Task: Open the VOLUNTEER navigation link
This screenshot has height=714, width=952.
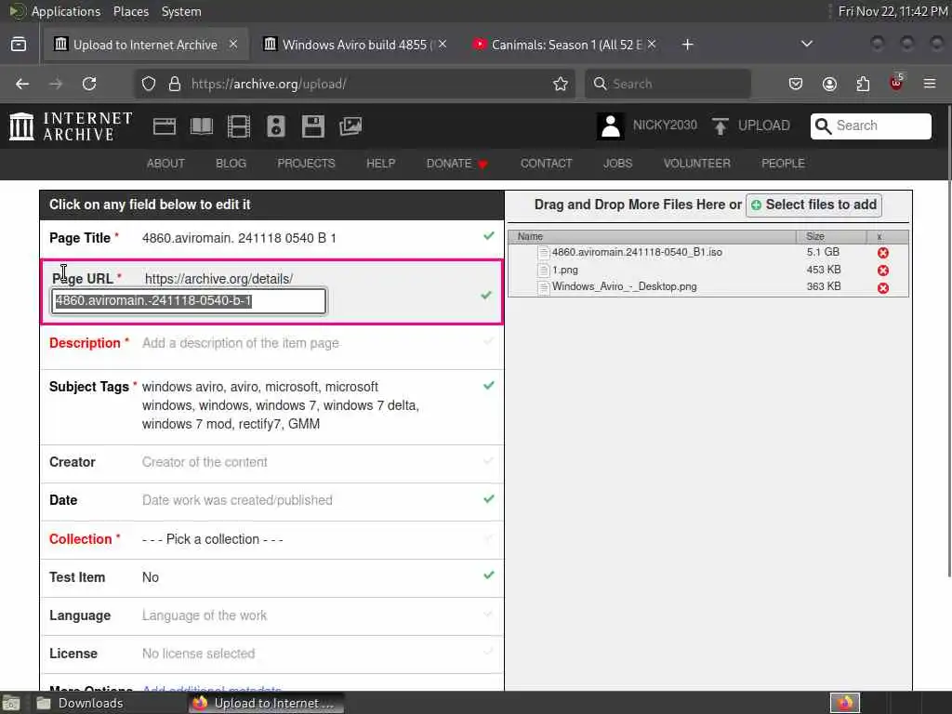Action: tap(696, 164)
